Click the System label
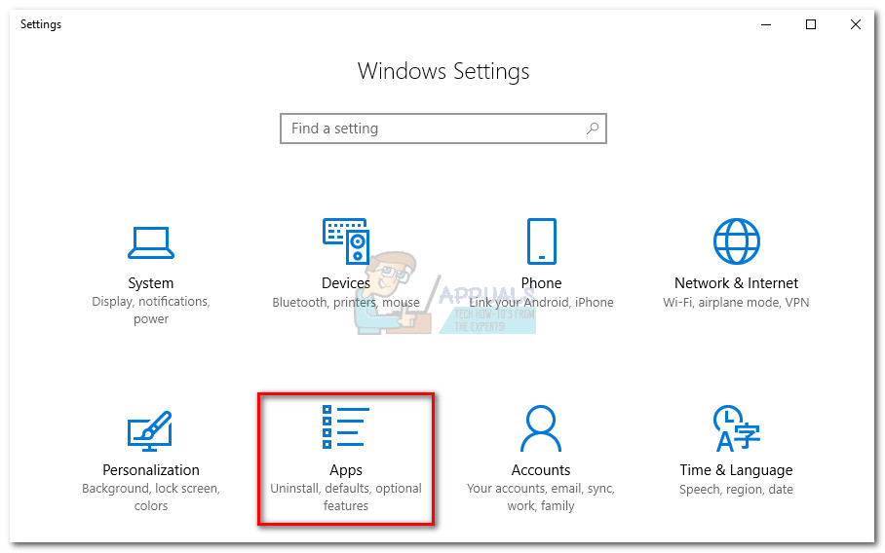The width and height of the screenshot is (885, 553). point(151,283)
